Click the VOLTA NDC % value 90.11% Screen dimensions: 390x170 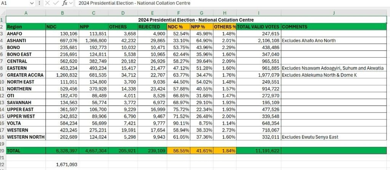coord(178,123)
